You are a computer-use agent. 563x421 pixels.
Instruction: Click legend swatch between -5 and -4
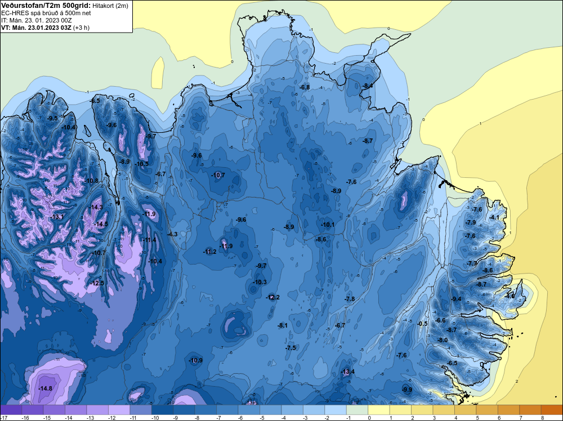271,410
